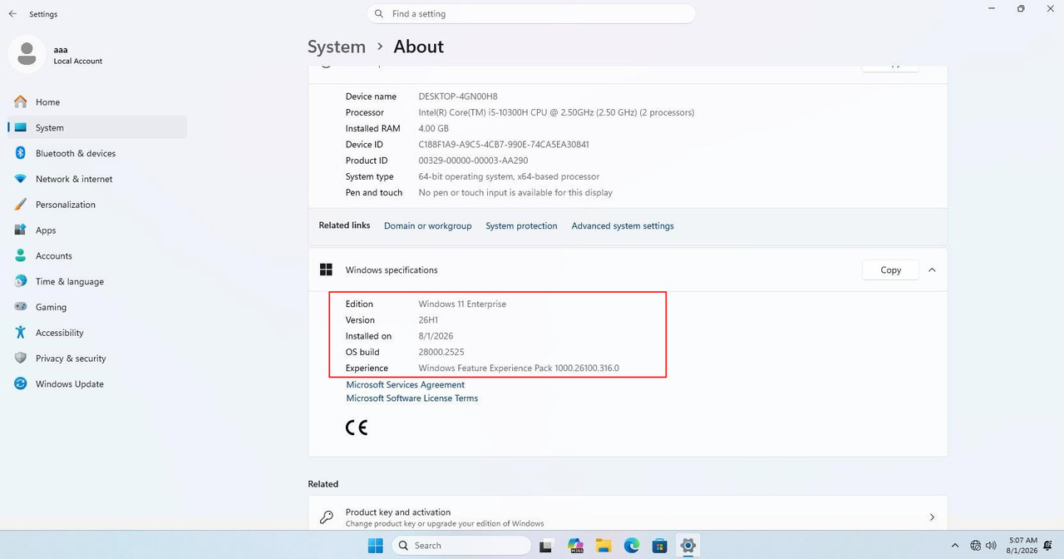Click the aaa user account avatar

coord(27,54)
